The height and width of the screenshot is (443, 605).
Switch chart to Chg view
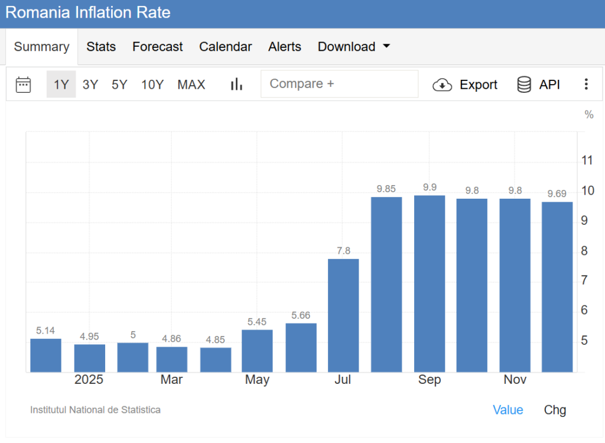coord(555,410)
